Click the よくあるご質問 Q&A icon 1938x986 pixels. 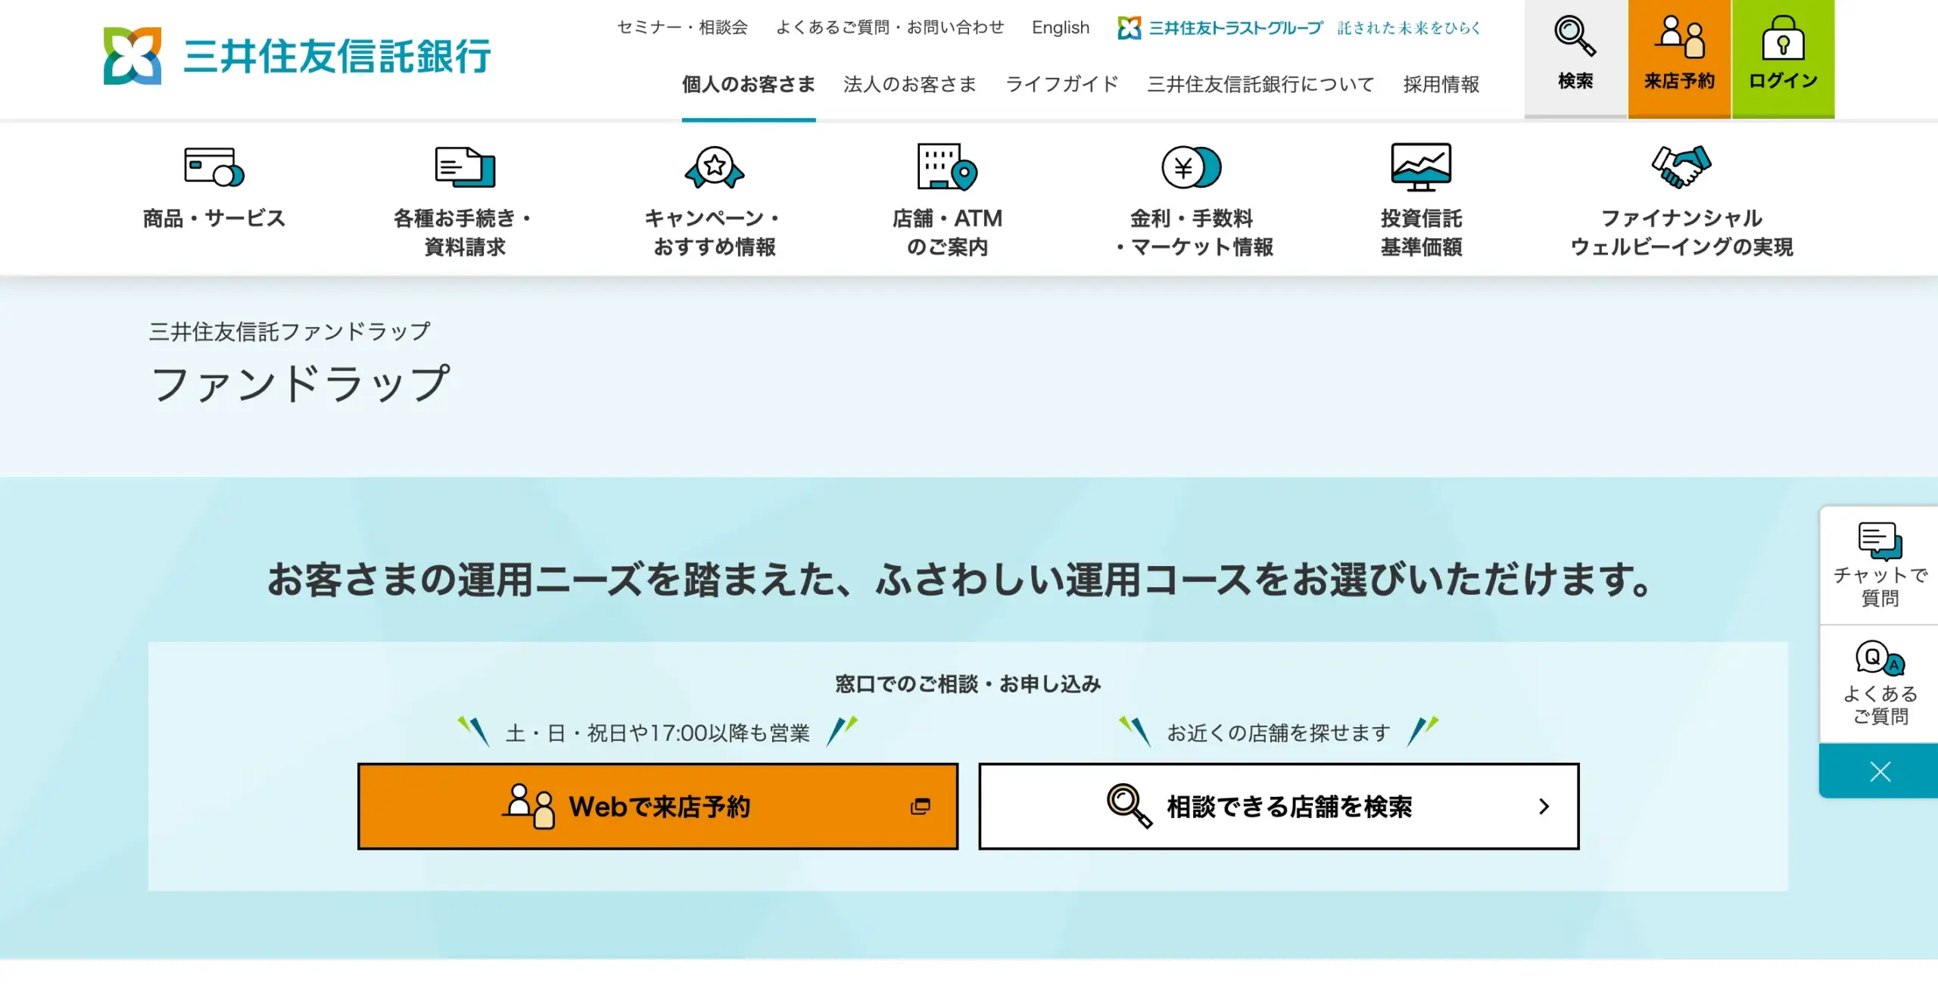1880,658
